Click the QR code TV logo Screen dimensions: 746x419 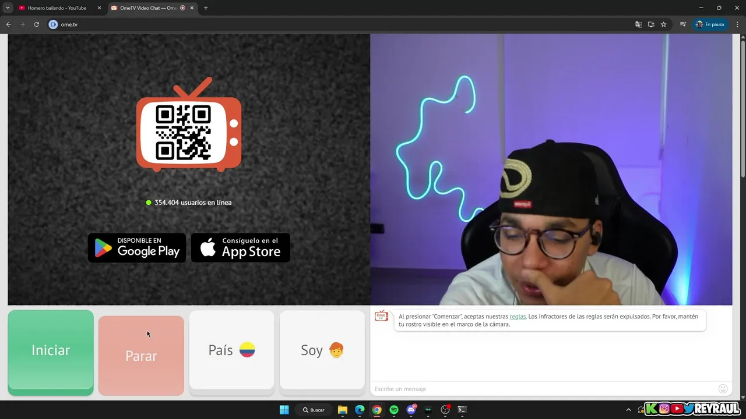click(189, 125)
